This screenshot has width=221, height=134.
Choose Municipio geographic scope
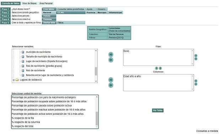[x=102, y=12]
